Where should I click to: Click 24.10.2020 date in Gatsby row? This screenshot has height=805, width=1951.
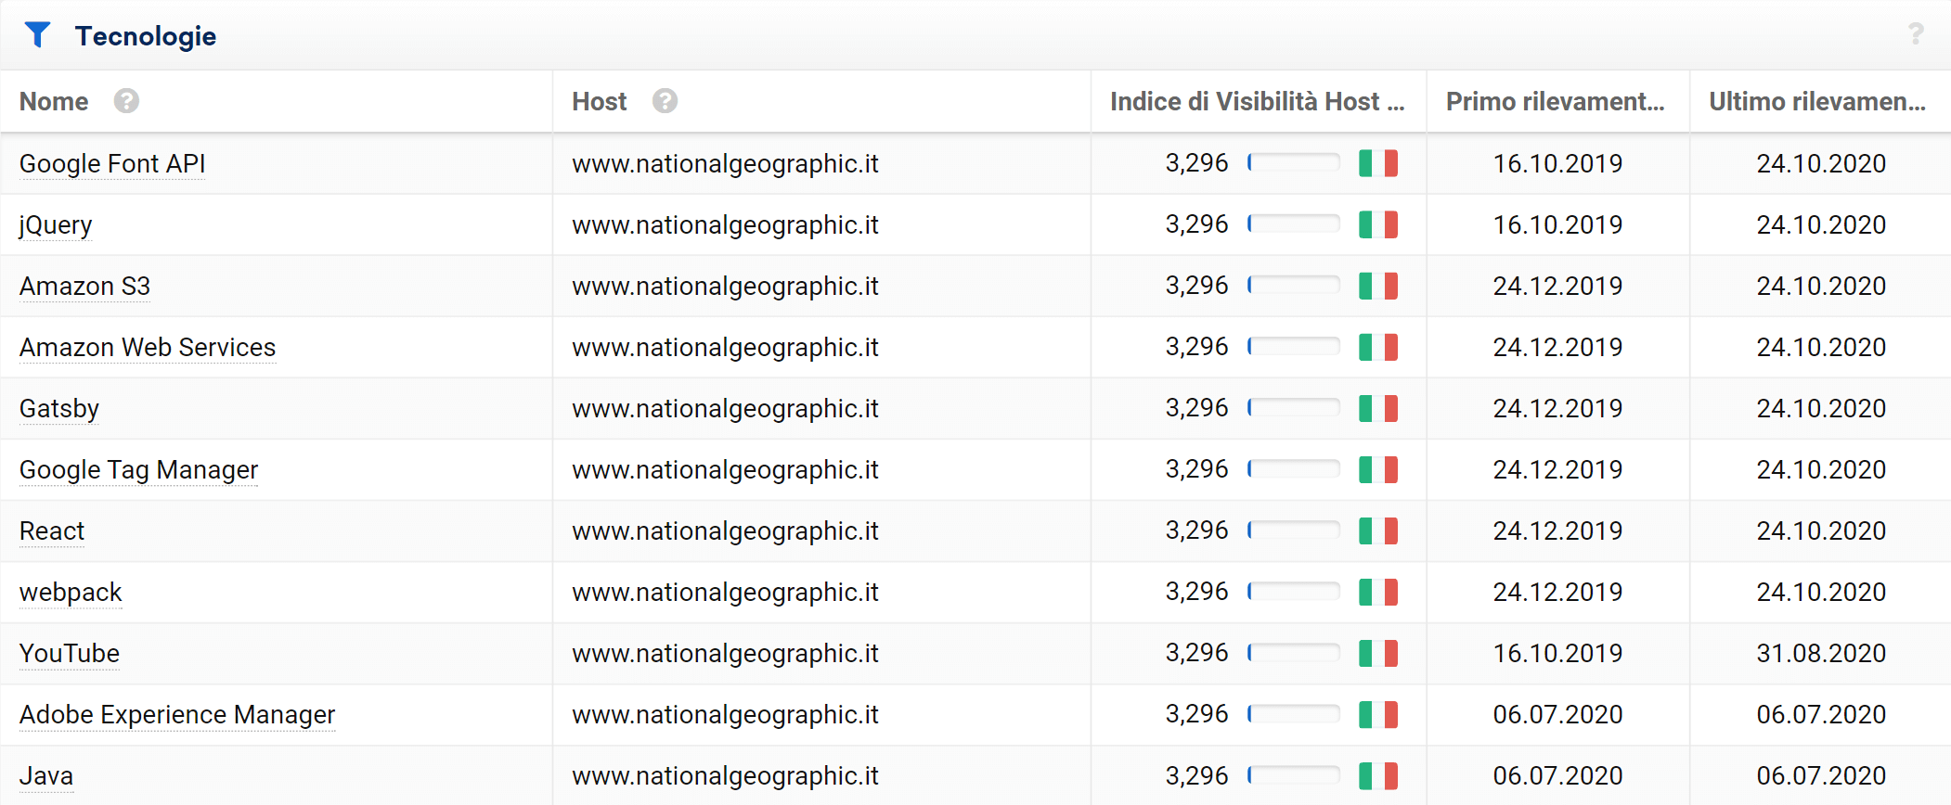click(1821, 408)
